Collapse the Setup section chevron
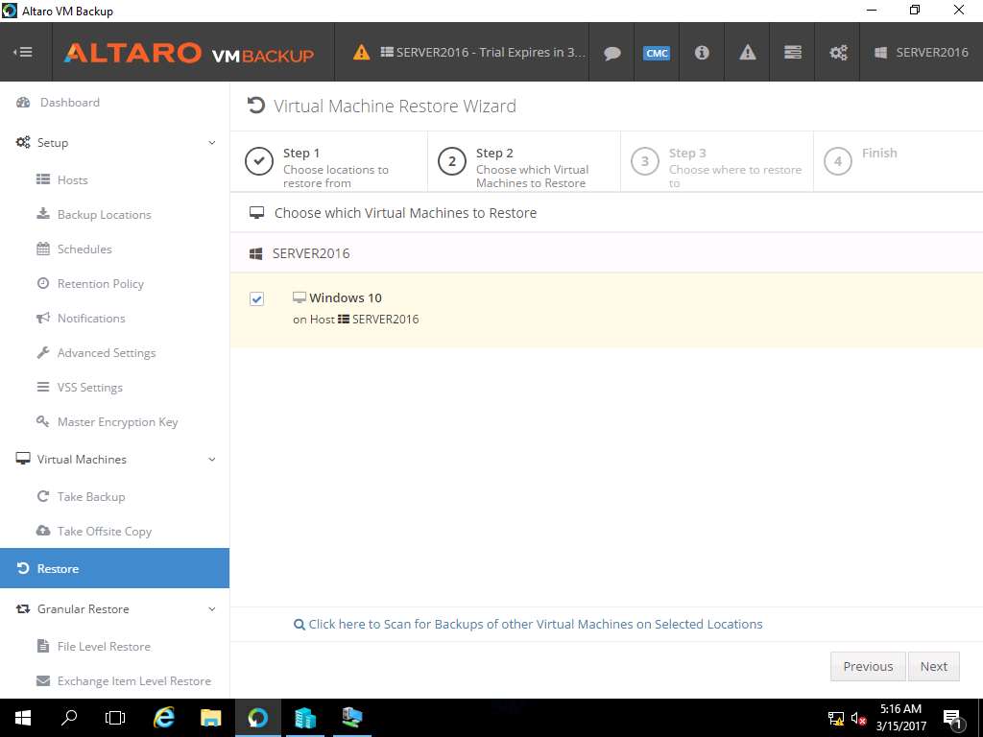The height and width of the screenshot is (737, 983). click(x=212, y=143)
